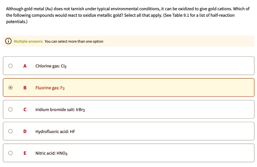Screen dimensions: 257x167
Task: Select radio button for Chlorine gas
Action: pos(10,66)
